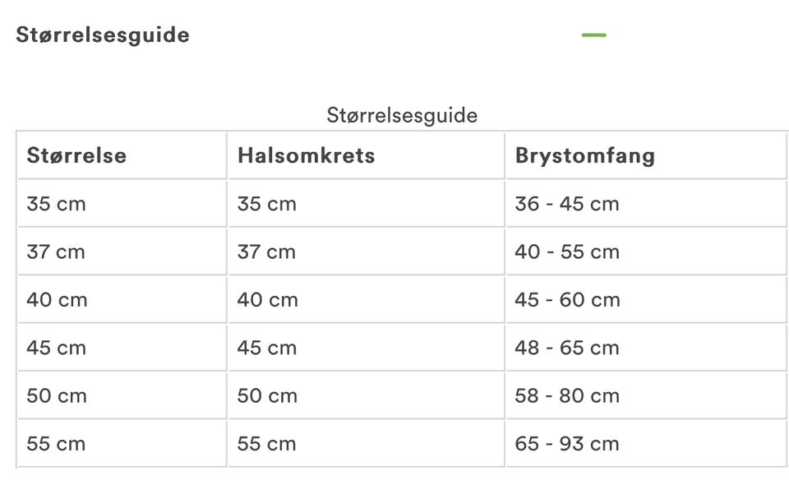789x485 pixels.
Task: Click the bold Størrelsesguide accordion heading
Action: pyautogui.click(x=103, y=35)
